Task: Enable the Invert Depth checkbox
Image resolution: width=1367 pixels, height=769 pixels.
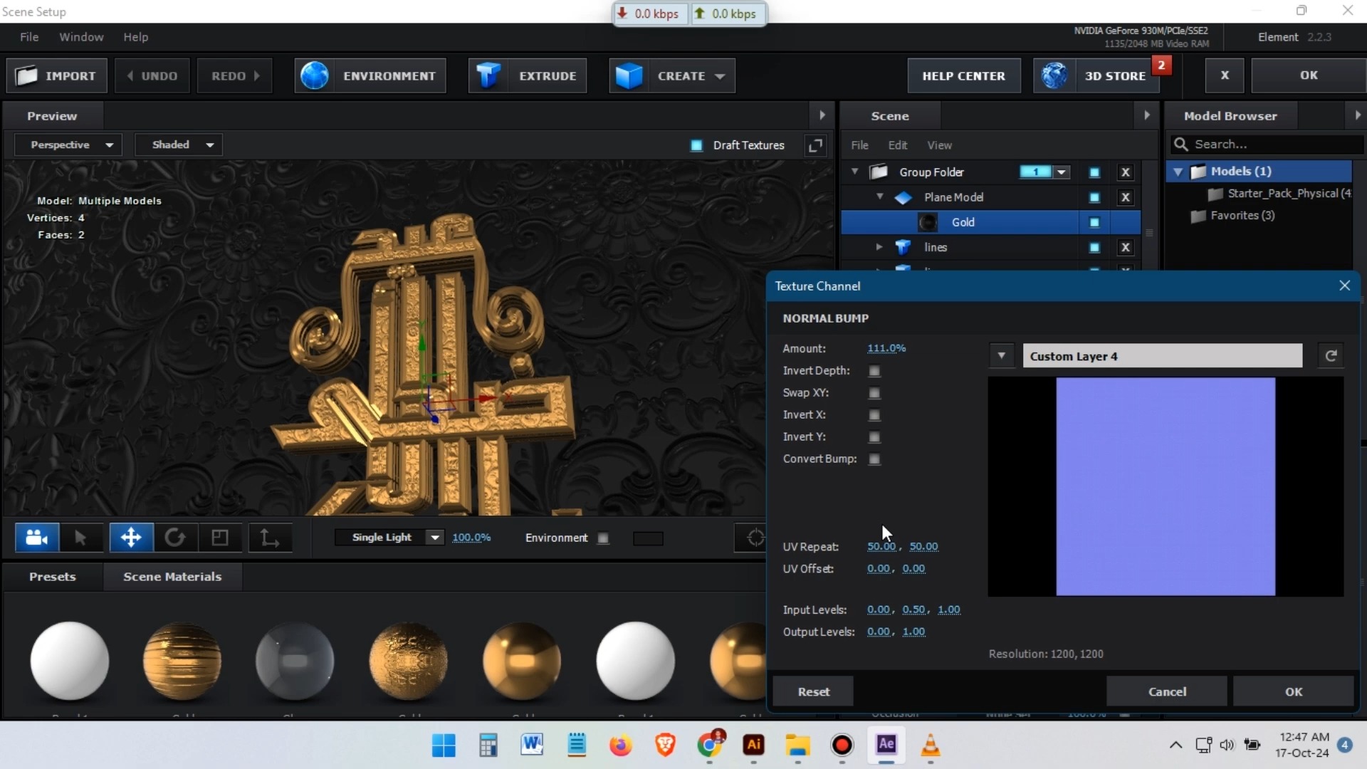Action: point(874,370)
